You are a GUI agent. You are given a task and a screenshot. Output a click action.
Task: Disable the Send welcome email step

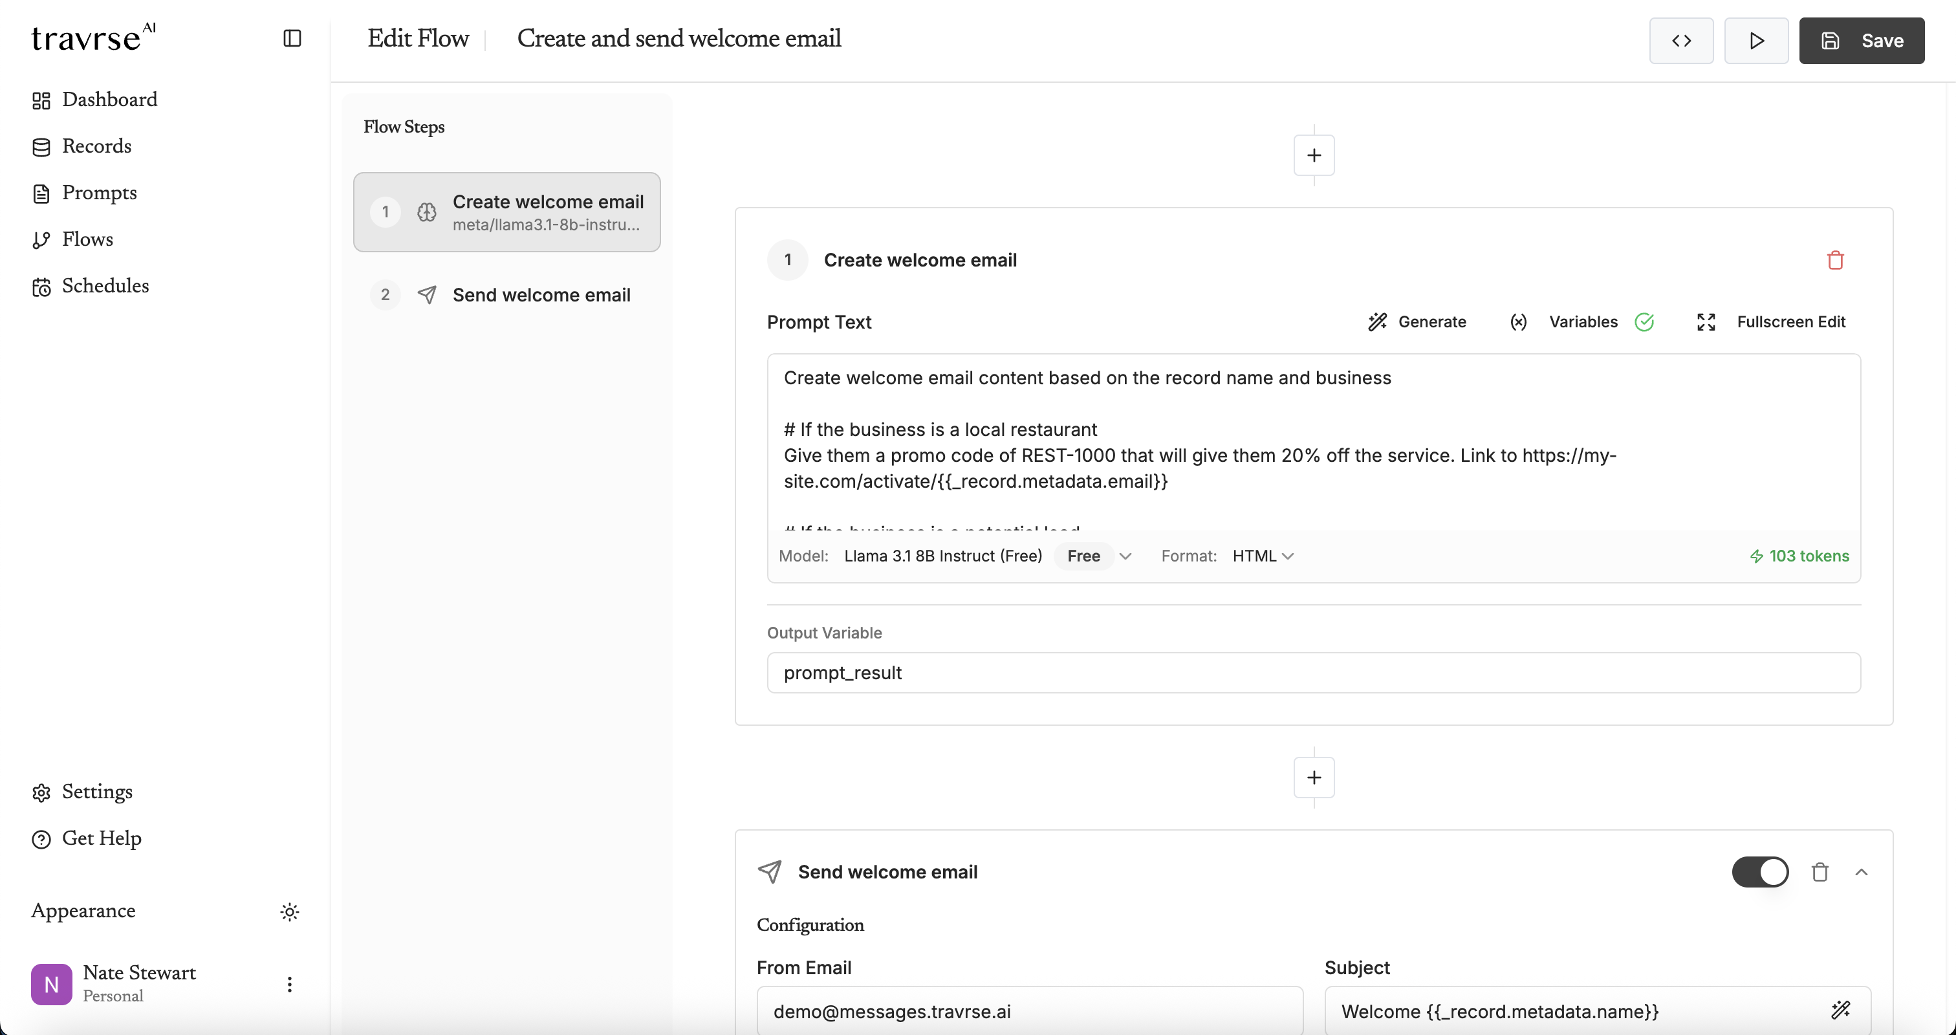point(1761,872)
